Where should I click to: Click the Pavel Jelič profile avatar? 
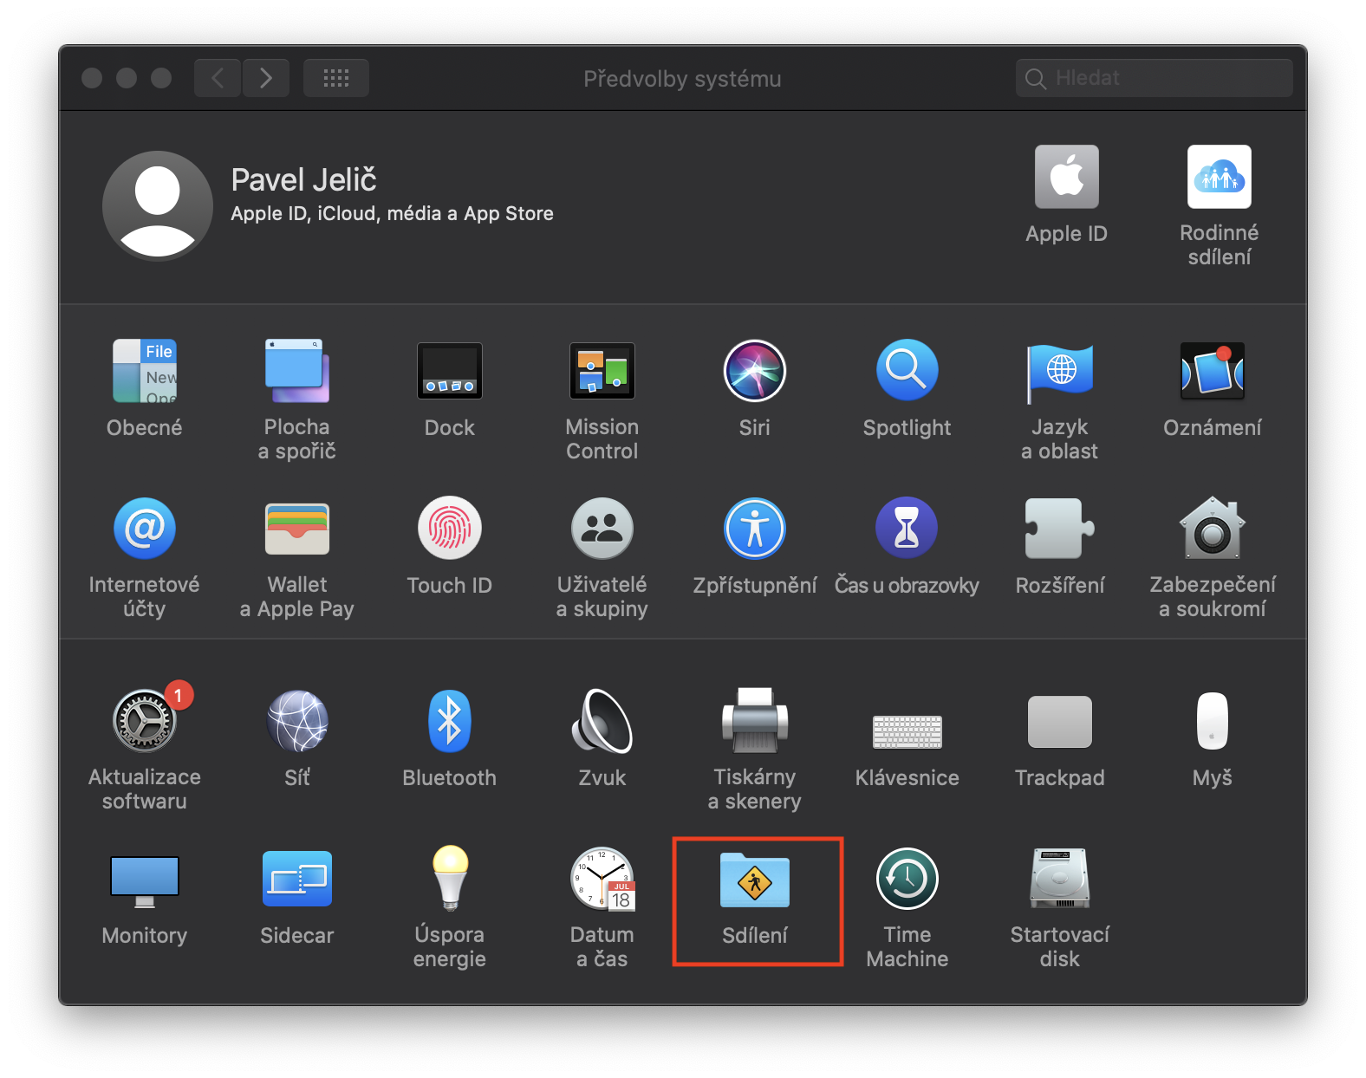[x=158, y=206]
